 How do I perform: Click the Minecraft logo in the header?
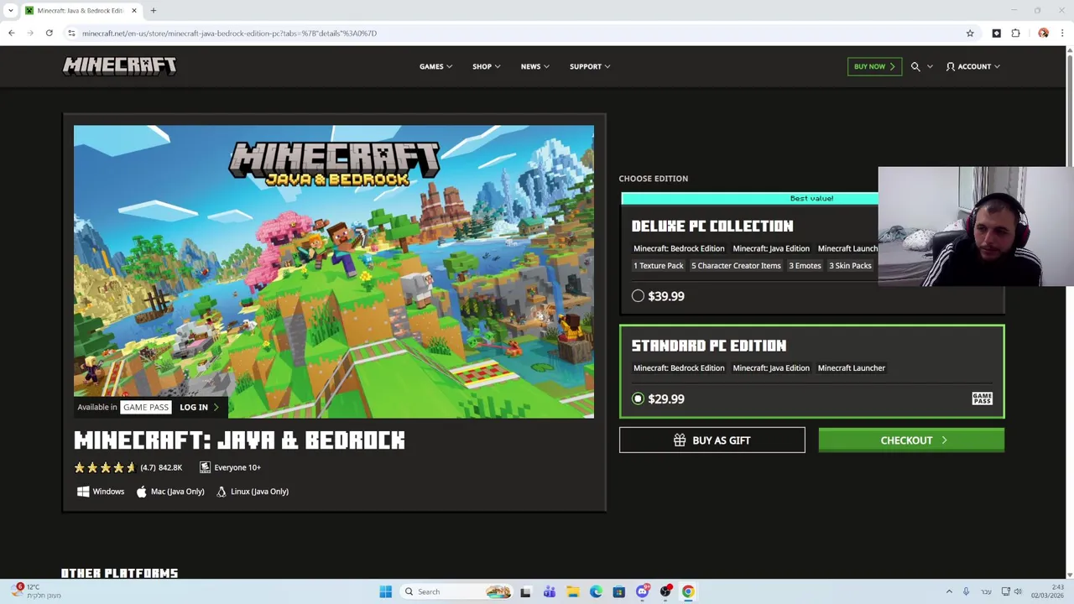[119, 66]
